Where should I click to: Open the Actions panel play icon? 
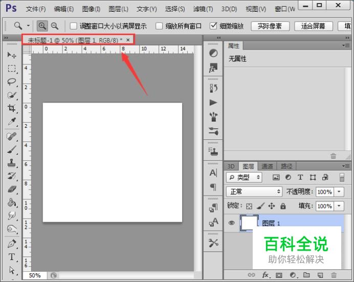click(x=213, y=103)
